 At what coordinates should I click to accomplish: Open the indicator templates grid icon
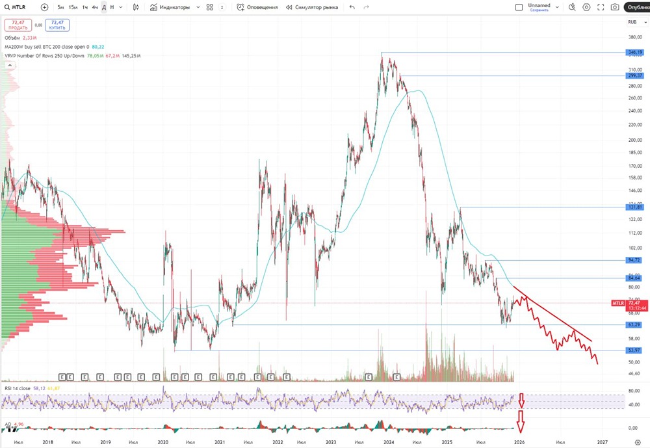click(210, 7)
